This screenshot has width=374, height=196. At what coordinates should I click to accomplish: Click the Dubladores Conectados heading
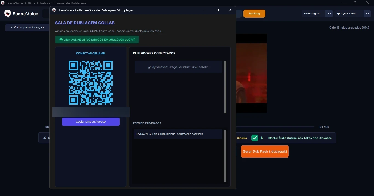click(x=154, y=53)
